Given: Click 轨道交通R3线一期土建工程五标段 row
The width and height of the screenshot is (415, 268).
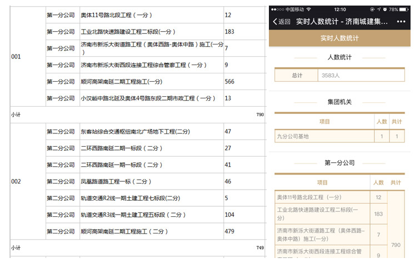Looking at the screenshot, I should (x=156, y=215).
